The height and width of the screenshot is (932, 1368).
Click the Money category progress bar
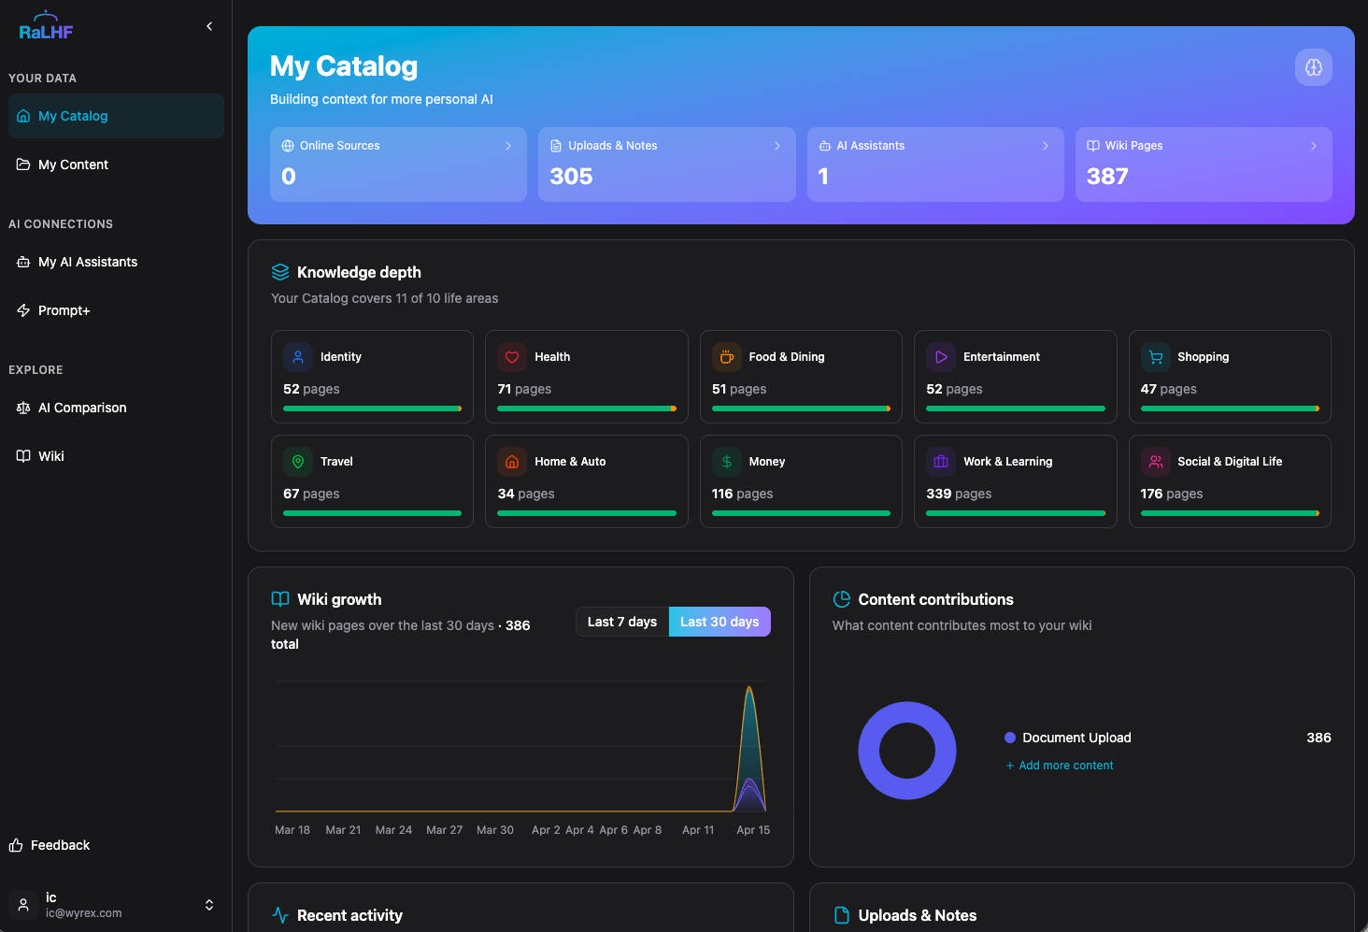click(x=801, y=512)
